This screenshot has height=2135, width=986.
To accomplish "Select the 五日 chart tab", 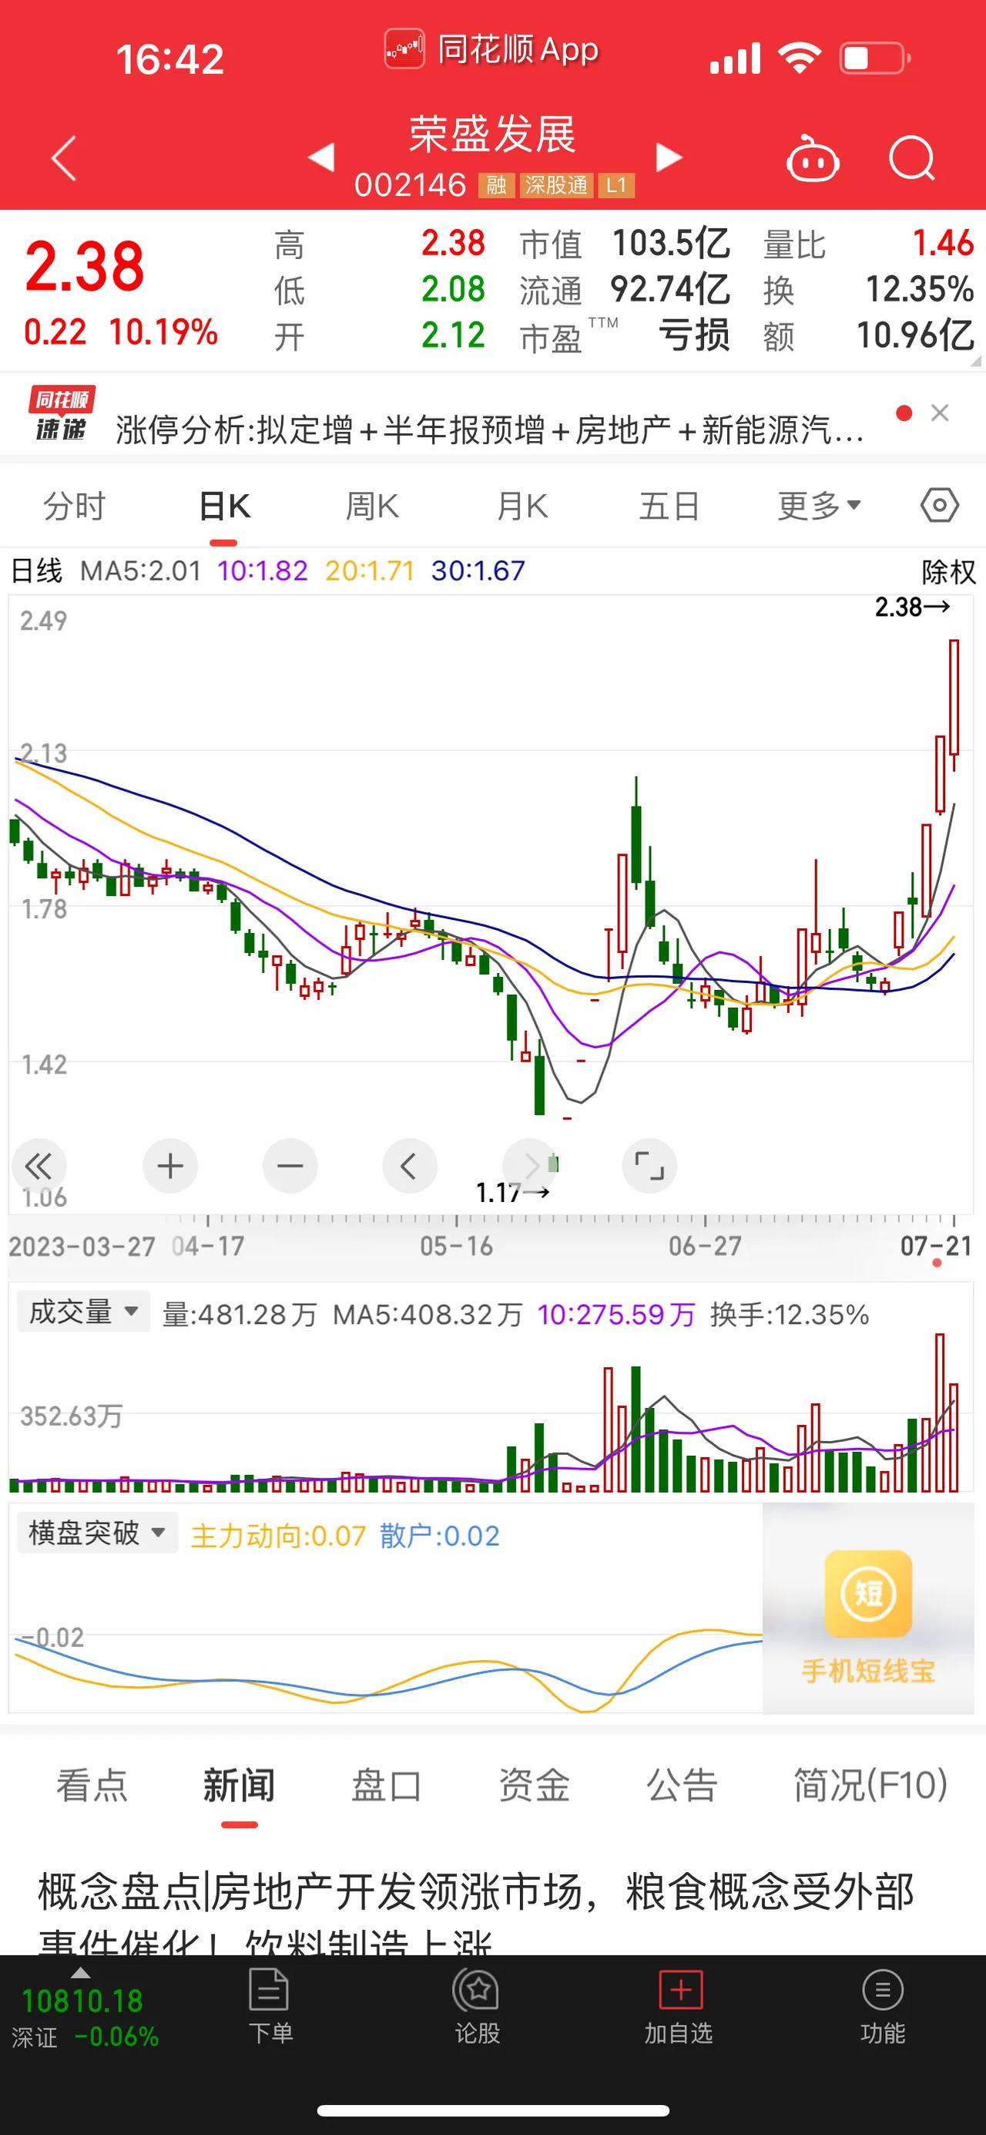I will coord(669,506).
